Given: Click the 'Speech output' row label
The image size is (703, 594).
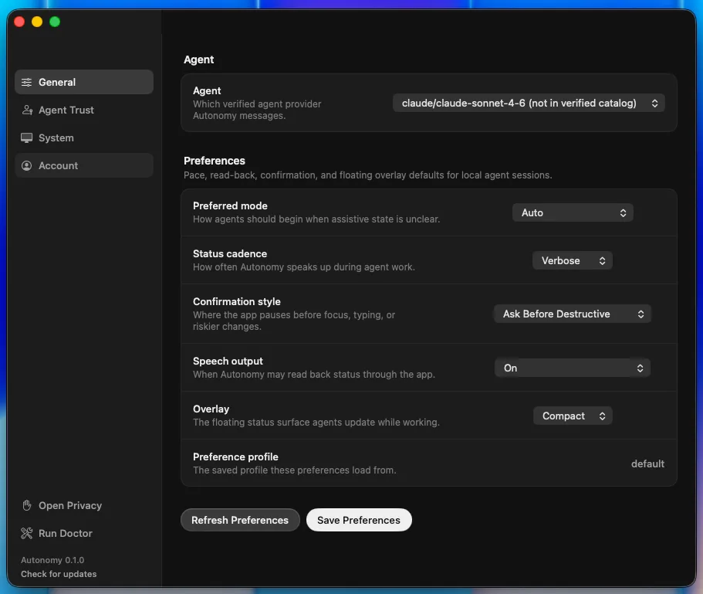Looking at the screenshot, I should (228, 361).
